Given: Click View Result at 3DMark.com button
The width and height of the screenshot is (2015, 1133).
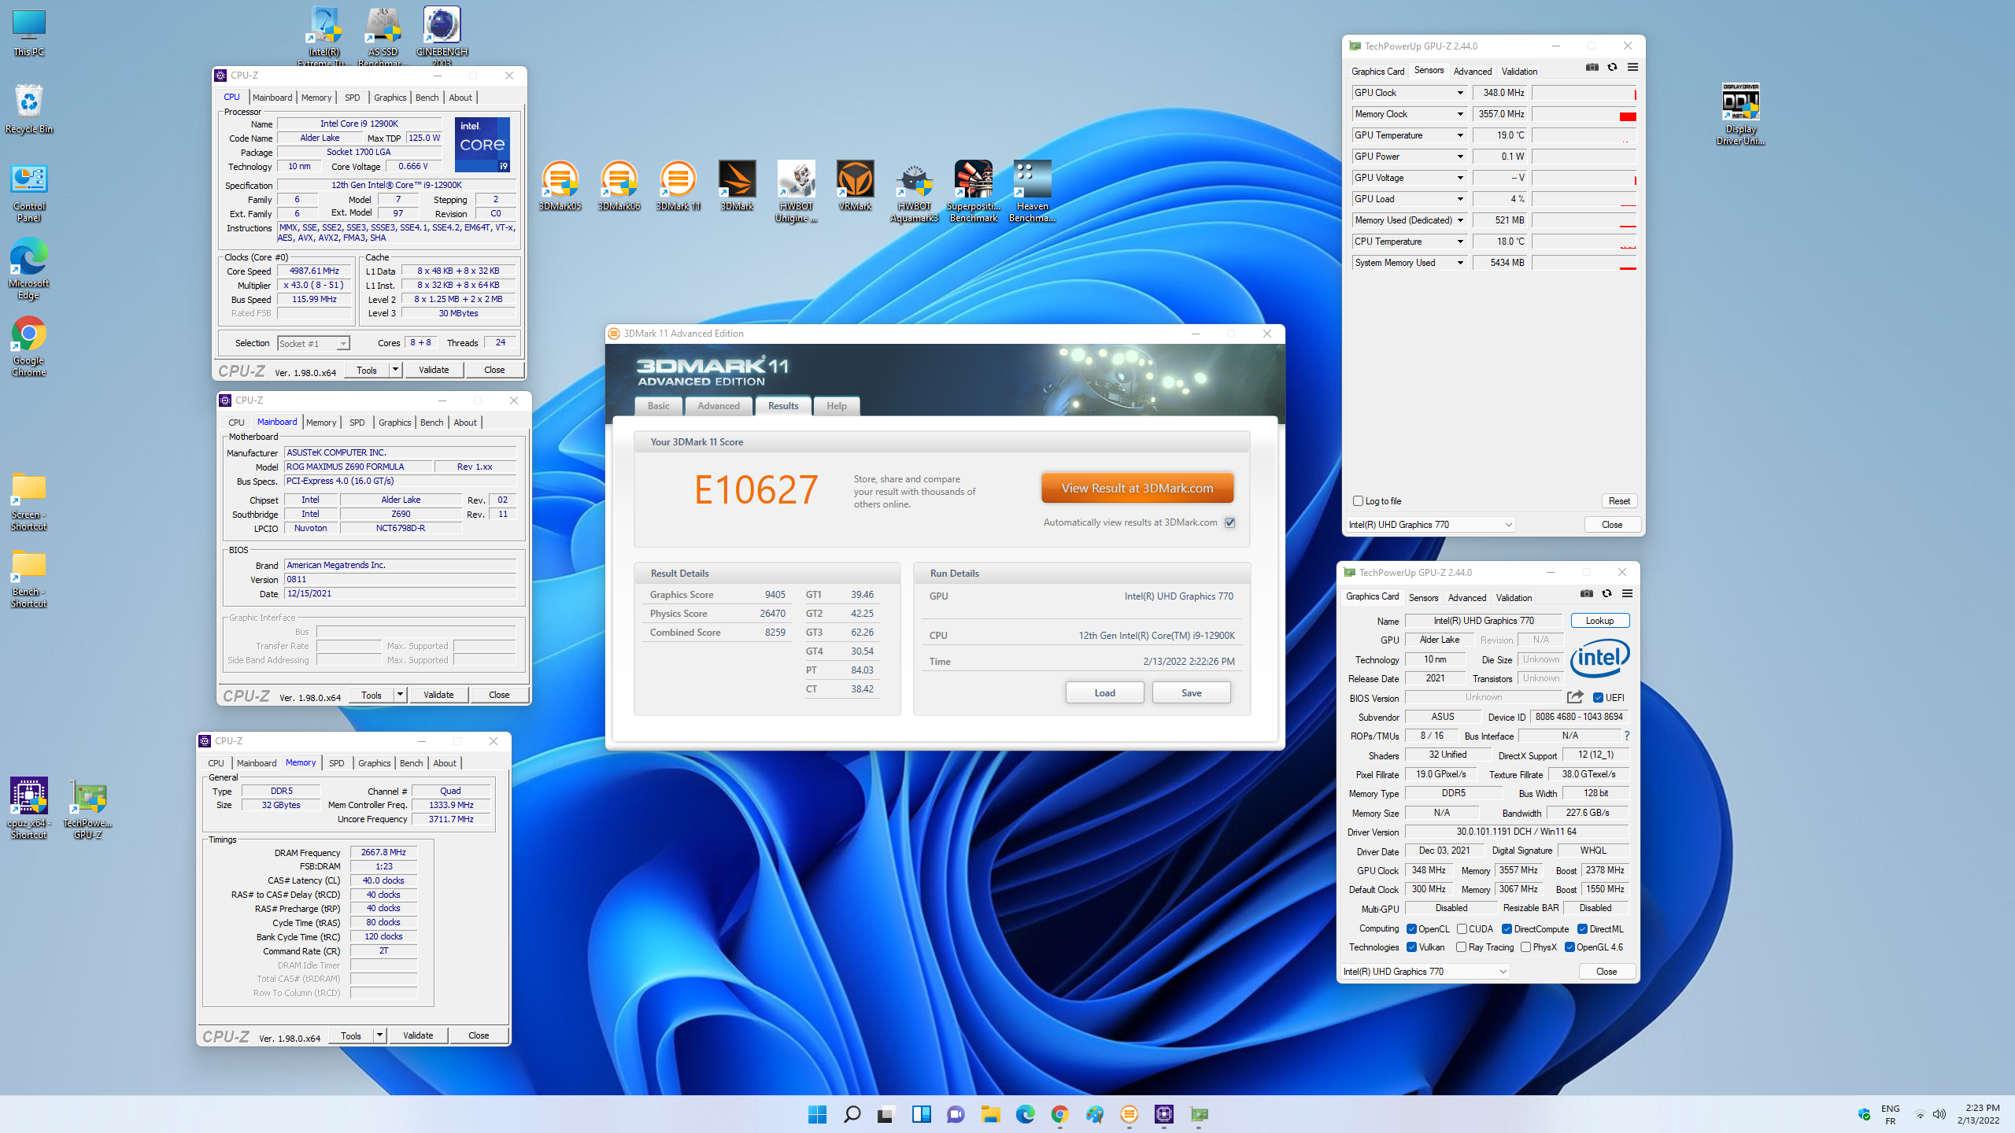Looking at the screenshot, I should (1137, 488).
